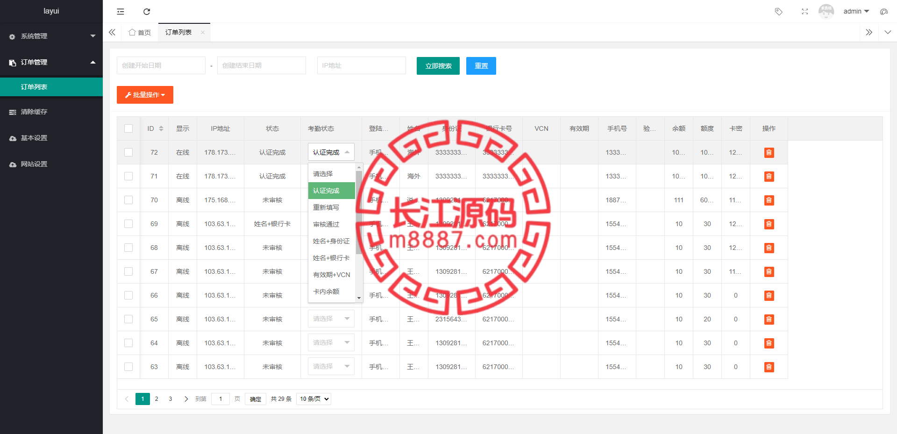The height and width of the screenshot is (434, 897).
Task: Delete order 65 with trash icon
Action: coord(769,320)
